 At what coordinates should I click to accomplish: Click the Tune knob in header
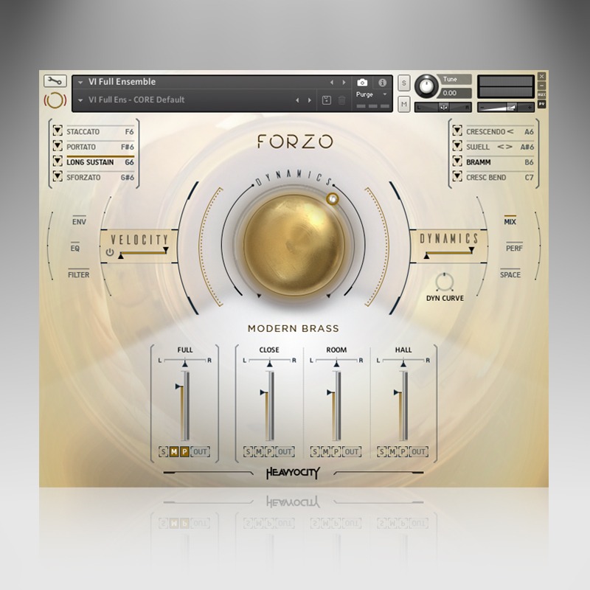click(426, 87)
